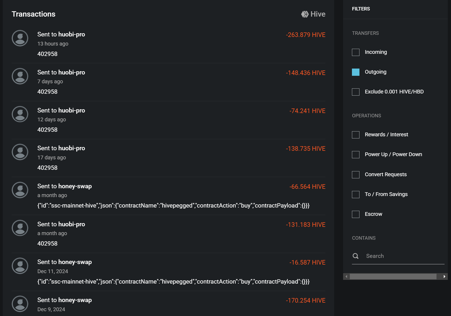Click the -74.241 HIVE amount

pyautogui.click(x=307, y=111)
